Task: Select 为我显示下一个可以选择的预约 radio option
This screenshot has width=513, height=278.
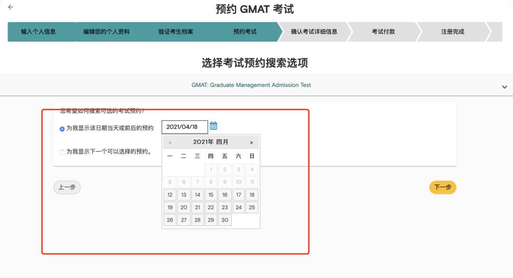Action: (x=62, y=152)
